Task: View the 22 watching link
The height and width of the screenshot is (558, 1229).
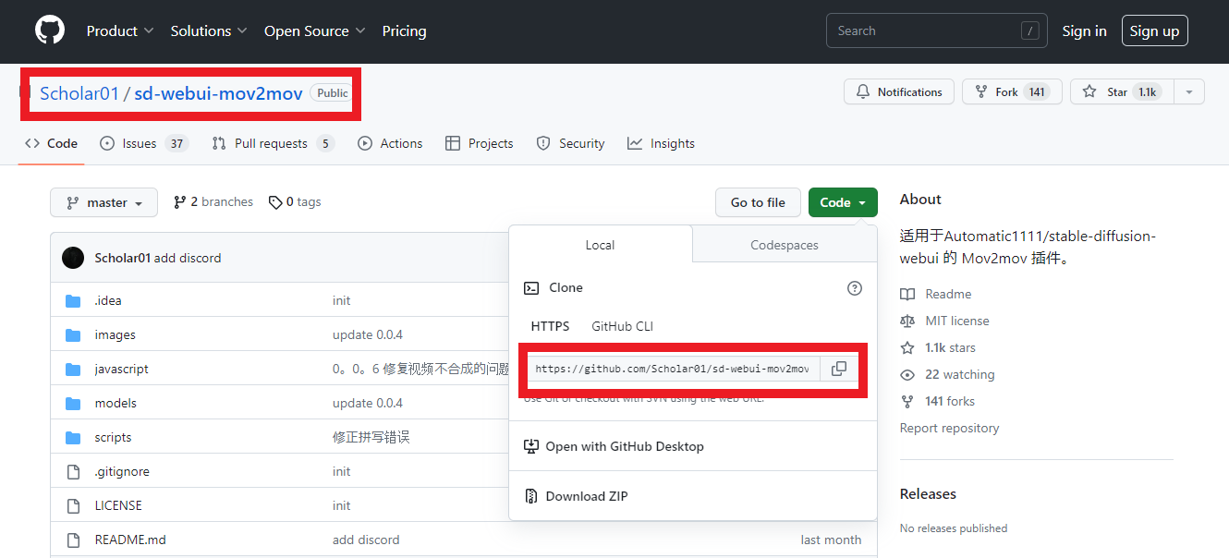Action: [x=947, y=374]
